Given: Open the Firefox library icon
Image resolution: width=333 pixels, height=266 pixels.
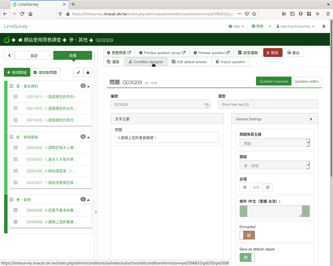Looking at the screenshot, I should [x=284, y=14].
